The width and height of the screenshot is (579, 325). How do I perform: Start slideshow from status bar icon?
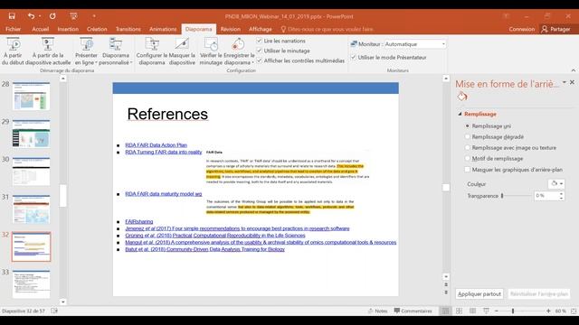click(487, 311)
